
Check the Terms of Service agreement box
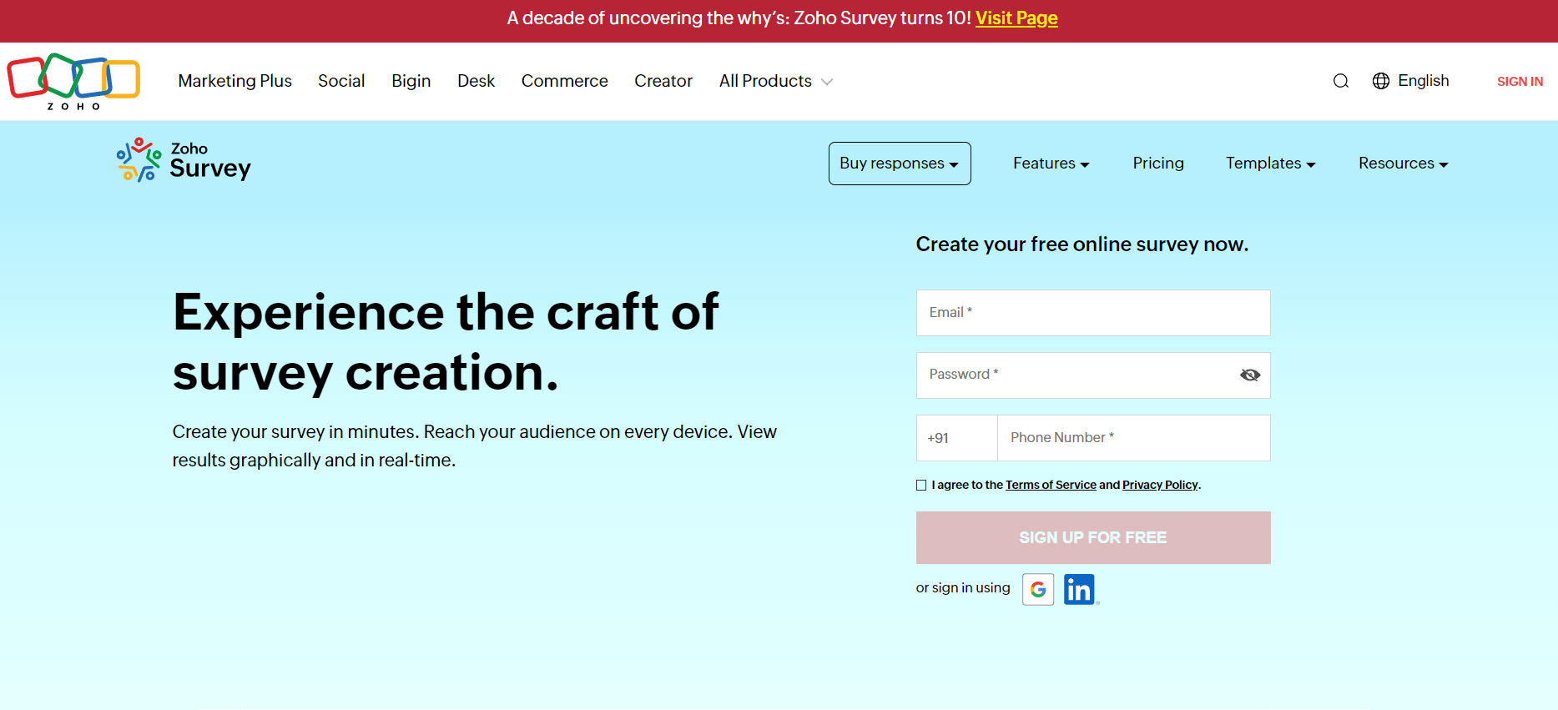coord(921,486)
